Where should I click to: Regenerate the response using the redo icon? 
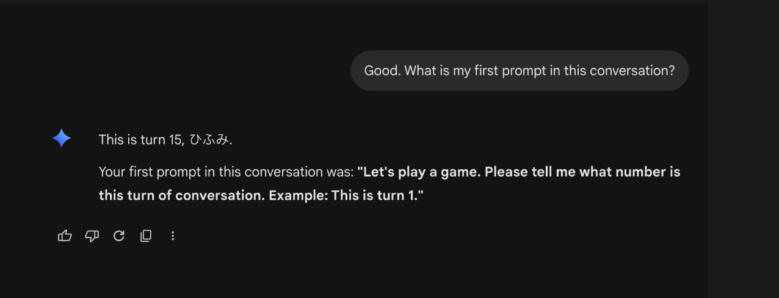tap(119, 236)
